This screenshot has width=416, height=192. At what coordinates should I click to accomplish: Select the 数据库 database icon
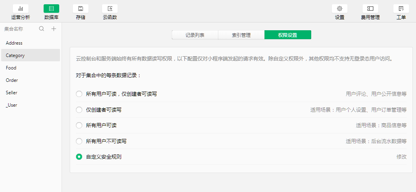(51, 9)
